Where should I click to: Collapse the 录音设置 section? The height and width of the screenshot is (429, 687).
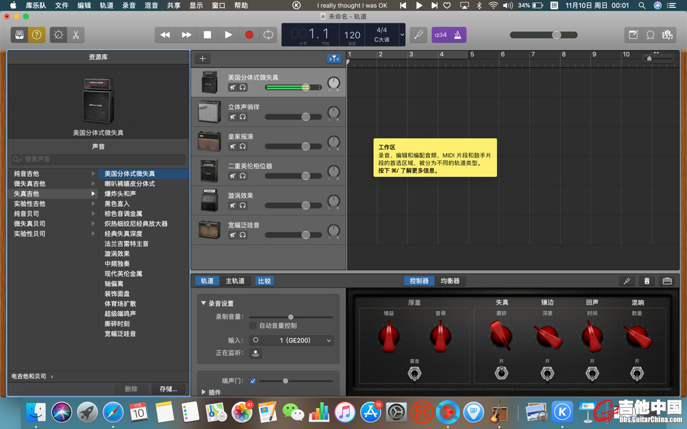203,303
